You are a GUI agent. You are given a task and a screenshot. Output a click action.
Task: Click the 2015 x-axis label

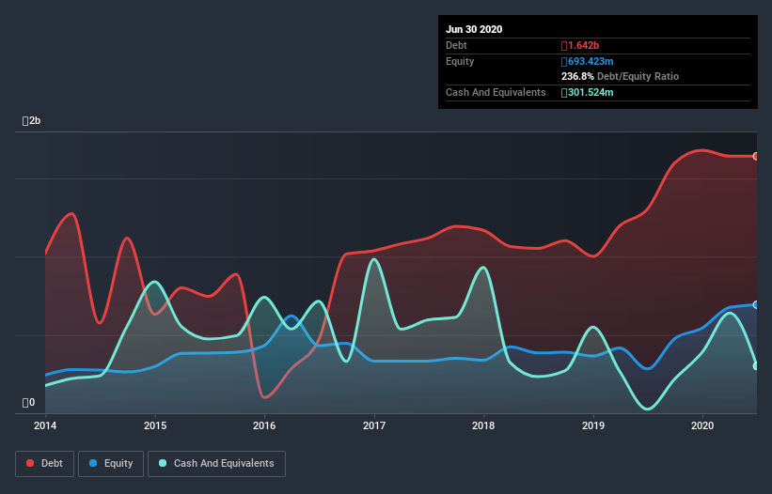(x=155, y=425)
